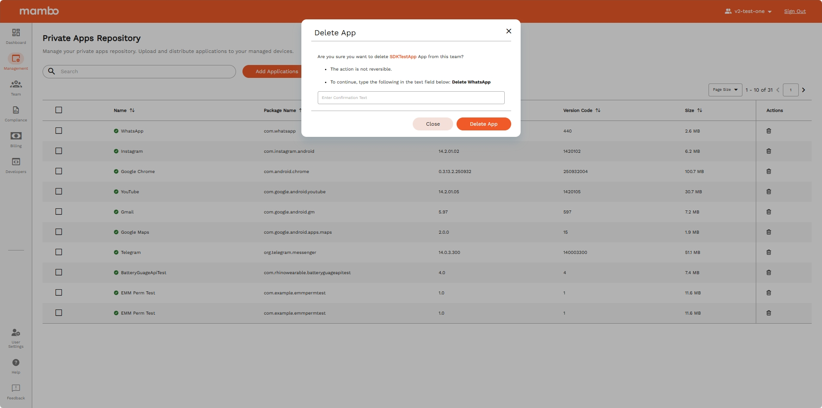Check the BatteryGuageApiTest row checkbox

pos(59,272)
